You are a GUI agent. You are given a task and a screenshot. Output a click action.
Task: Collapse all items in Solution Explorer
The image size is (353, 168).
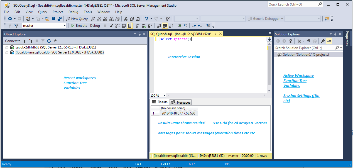coord(308,41)
